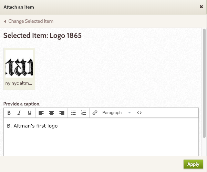Screen dimensions: 207x172
Task: Click the 'Provide a caption.' label
Action: (x=22, y=104)
